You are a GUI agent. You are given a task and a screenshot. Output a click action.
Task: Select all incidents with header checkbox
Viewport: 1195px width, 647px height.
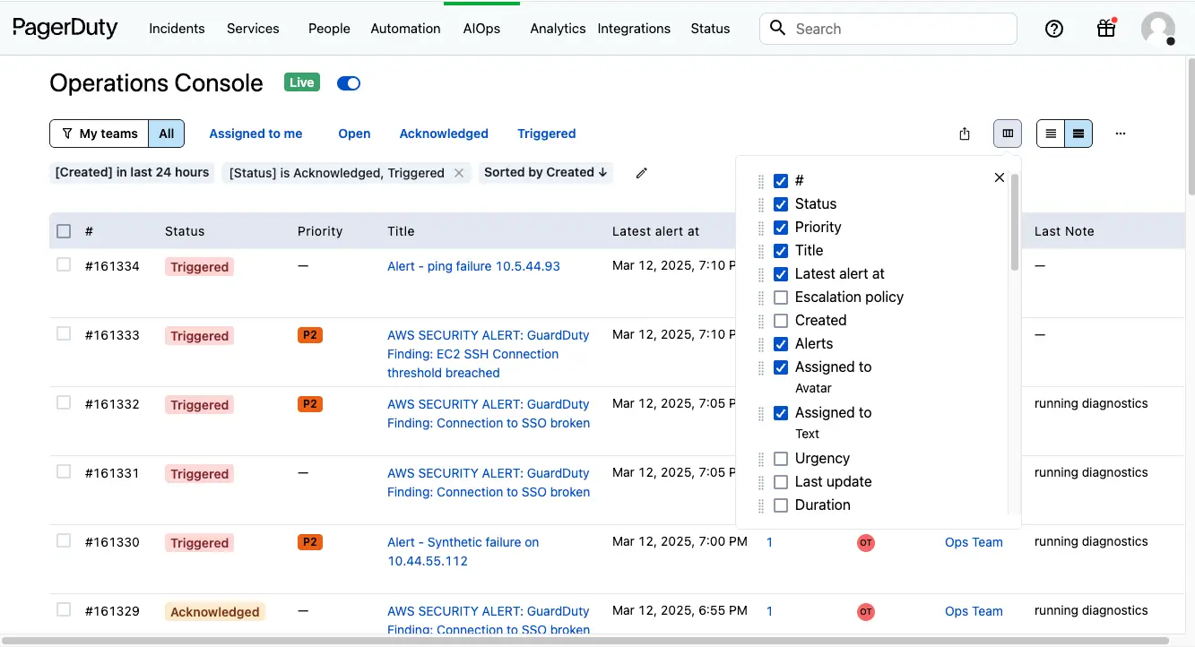click(64, 231)
